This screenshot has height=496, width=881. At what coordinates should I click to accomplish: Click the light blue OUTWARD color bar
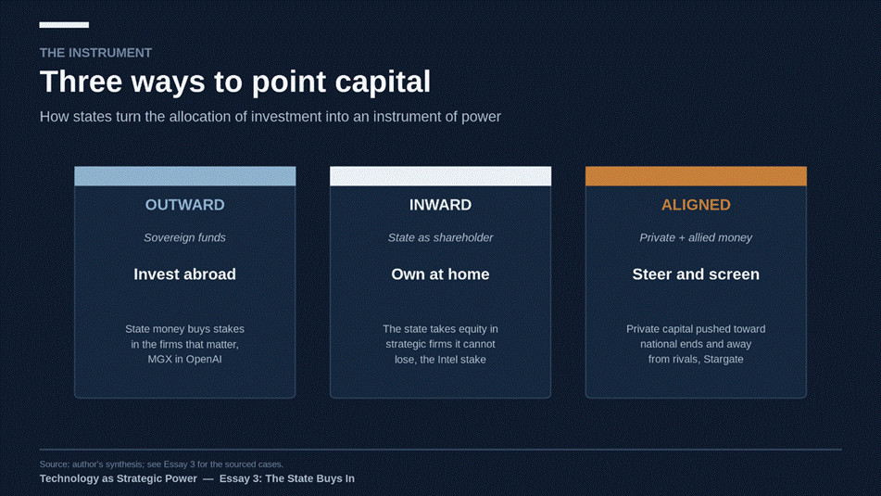coord(185,176)
